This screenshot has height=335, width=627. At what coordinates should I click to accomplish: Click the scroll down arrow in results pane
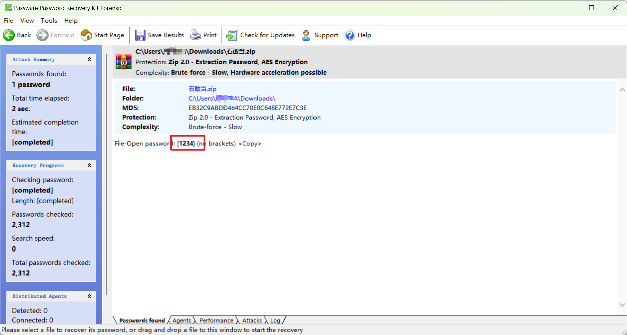(622, 304)
